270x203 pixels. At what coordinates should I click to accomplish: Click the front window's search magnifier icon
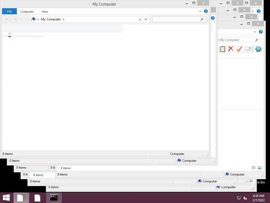coord(202,19)
